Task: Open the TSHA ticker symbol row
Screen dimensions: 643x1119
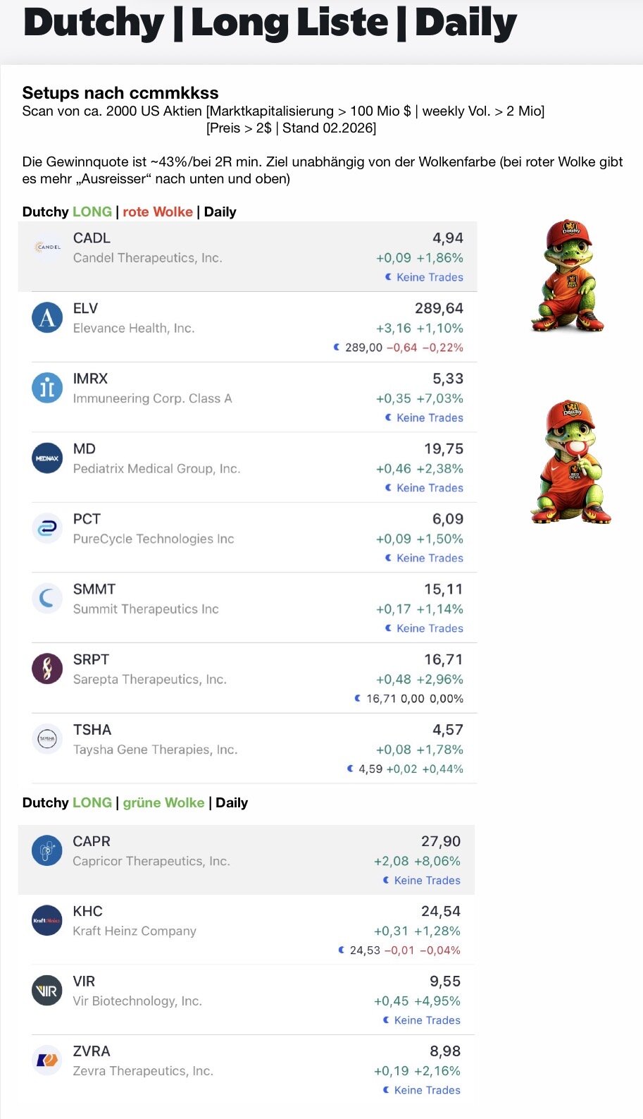Action: point(92,730)
